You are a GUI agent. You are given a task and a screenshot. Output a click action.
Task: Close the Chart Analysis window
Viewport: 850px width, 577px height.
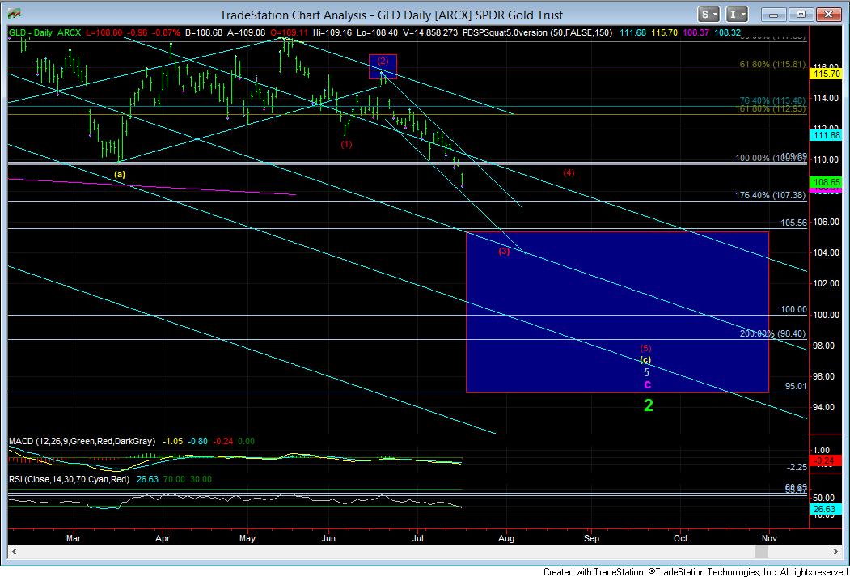tap(828, 14)
